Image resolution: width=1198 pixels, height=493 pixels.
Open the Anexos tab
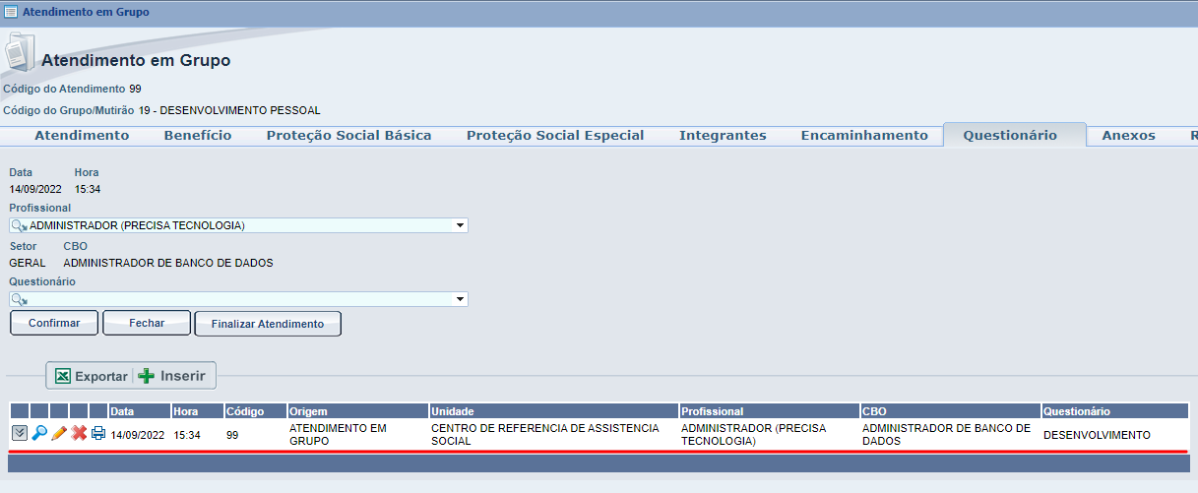1128,136
